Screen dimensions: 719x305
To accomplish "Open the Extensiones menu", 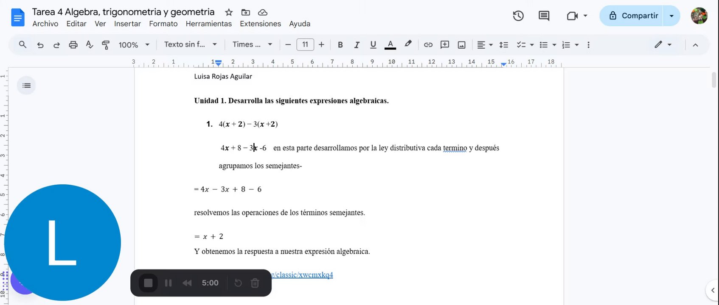I will (260, 24).
